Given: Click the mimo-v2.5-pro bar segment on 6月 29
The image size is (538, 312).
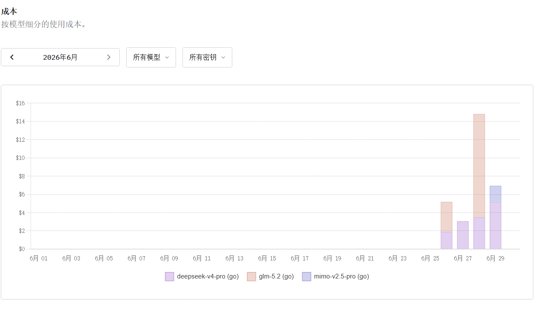Looking at the screenshot, I should click(495, 194).
